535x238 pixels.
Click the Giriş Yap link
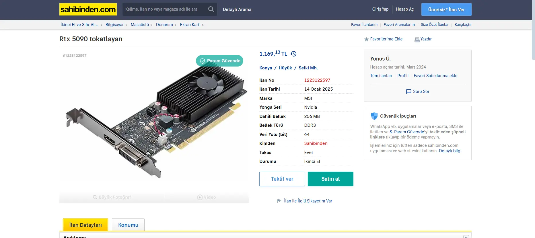coord(380,9)
